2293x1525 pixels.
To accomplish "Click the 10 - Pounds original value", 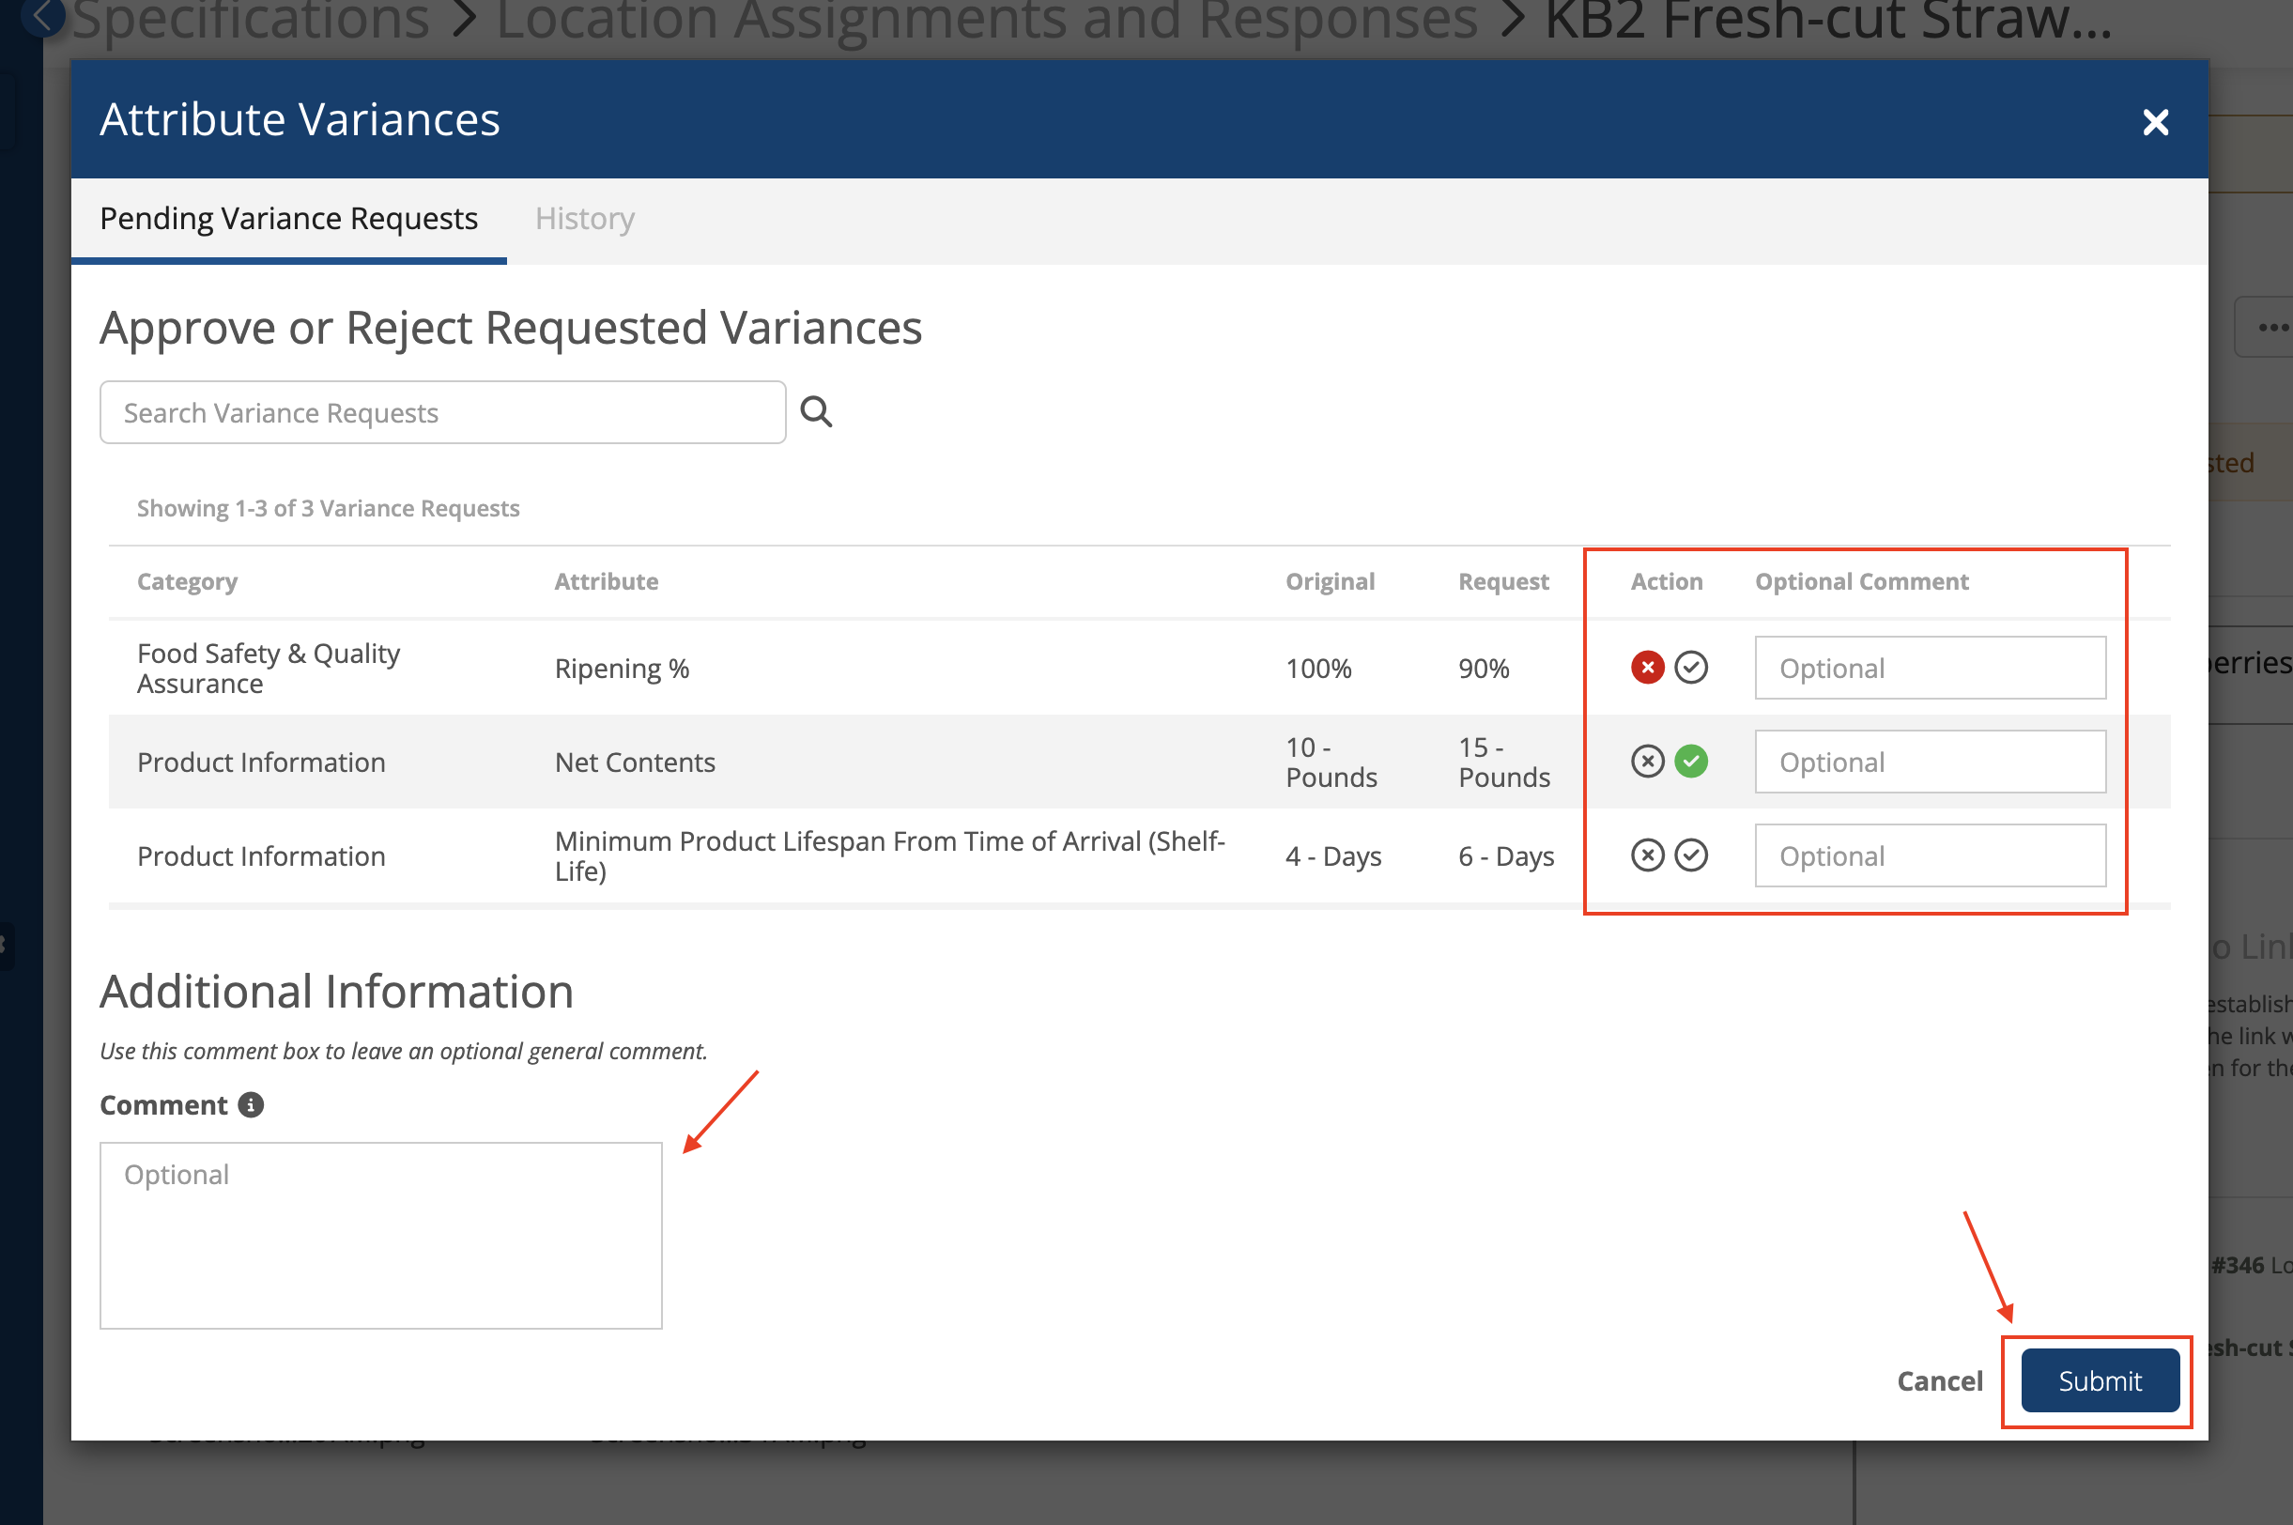I will click(1331, 762).
